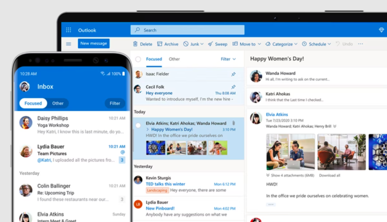The image size is (387, 222).
Task: Expand the Junk dropdown arrow
Action: [202, 44]
